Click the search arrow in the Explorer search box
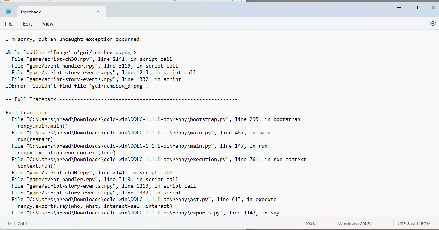Image resolution: width=439 pixels, height=230 pixels. pyautogui.click(x=233, y=1)
